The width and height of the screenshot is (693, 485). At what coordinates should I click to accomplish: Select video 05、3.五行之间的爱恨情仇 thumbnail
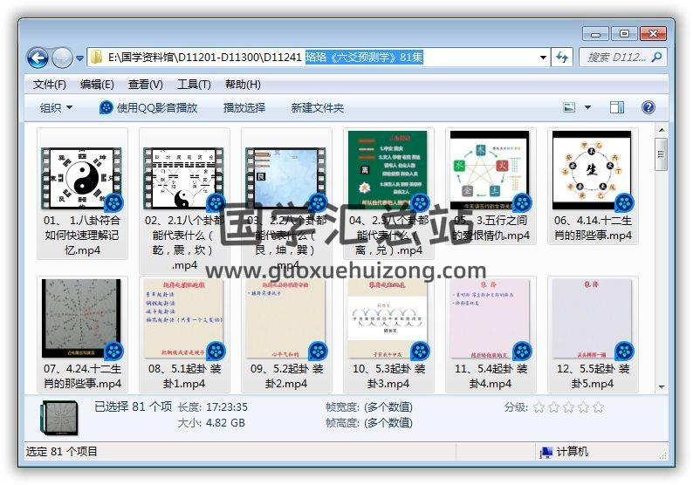pyautogui.click(x=490, y=170)
